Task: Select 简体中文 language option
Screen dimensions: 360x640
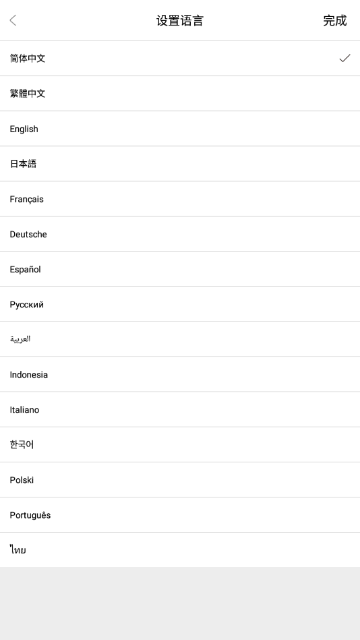Action: (x=180, y=59)
